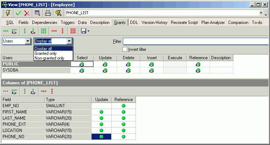
Task: Toggle the Invert filter checkbox
Action: point(125,49)
